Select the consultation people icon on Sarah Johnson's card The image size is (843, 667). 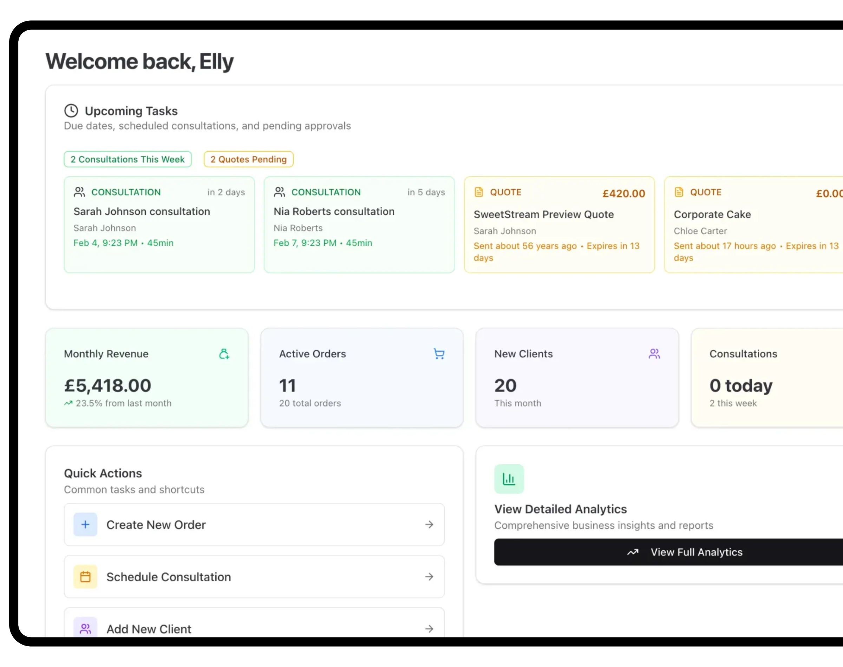[80, 192]
